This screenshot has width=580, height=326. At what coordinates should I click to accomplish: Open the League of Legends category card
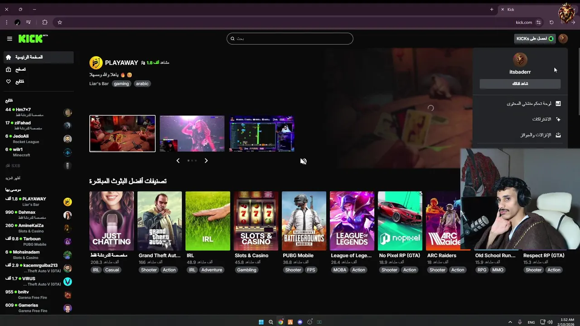[352, 221]
